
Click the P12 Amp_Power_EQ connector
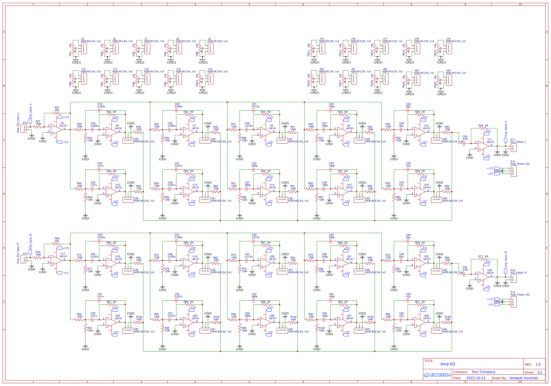pyautogui.click(x=514, y=171)
